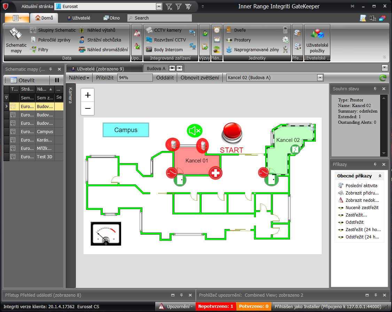Click the analog gauge meter on the map
The height and width of the screenshot is (312, 392).
coord(106,234)
